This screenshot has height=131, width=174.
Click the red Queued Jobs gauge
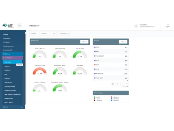[x=40, y=71]
